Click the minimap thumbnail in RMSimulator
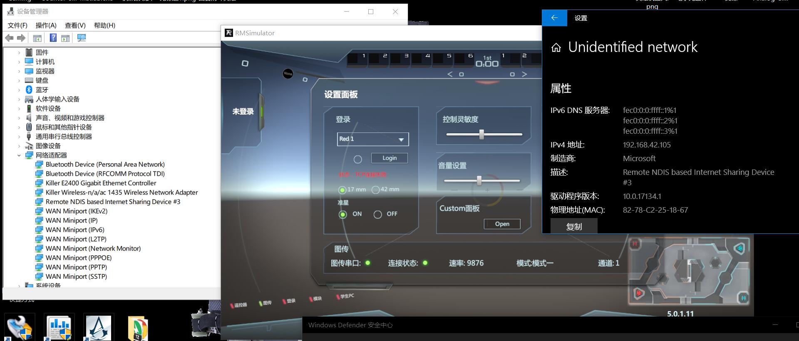The image size is (799, 341). pyautogui.click(x=690, y=271)
